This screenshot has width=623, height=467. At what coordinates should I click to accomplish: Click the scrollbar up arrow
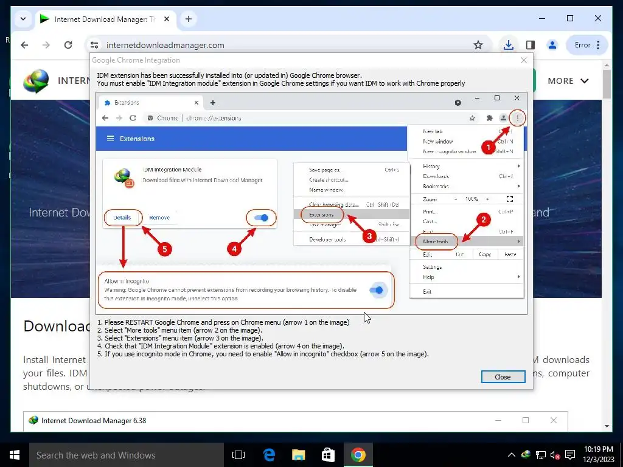click(x=607, y=65)
